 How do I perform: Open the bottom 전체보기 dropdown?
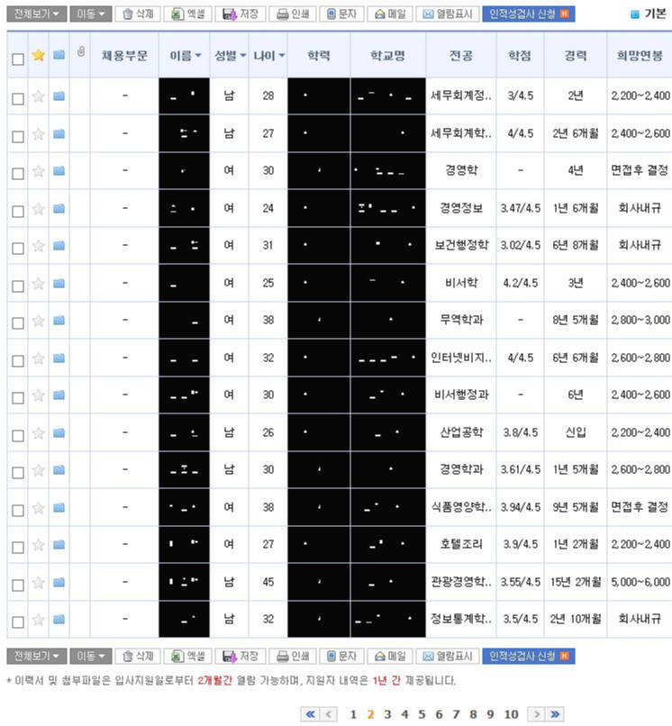[37, 656]
